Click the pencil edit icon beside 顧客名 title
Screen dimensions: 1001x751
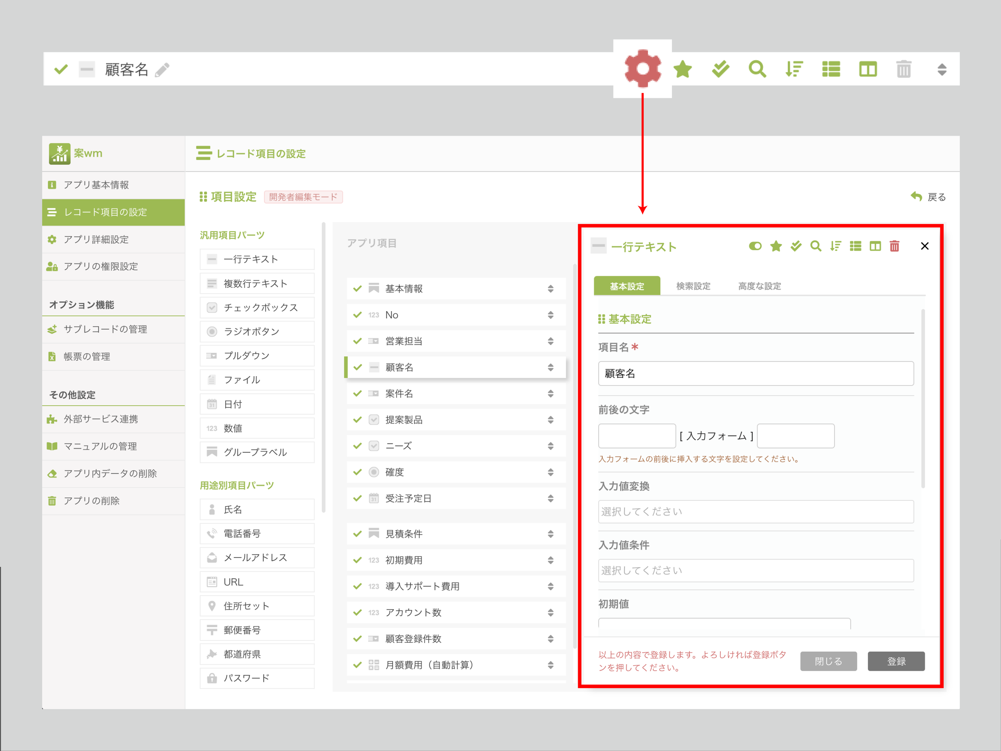(162, 70)
